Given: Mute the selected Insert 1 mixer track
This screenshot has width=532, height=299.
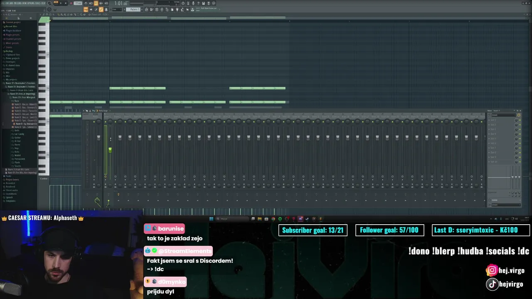Looking at the screenshot, I should coord(106,122).
